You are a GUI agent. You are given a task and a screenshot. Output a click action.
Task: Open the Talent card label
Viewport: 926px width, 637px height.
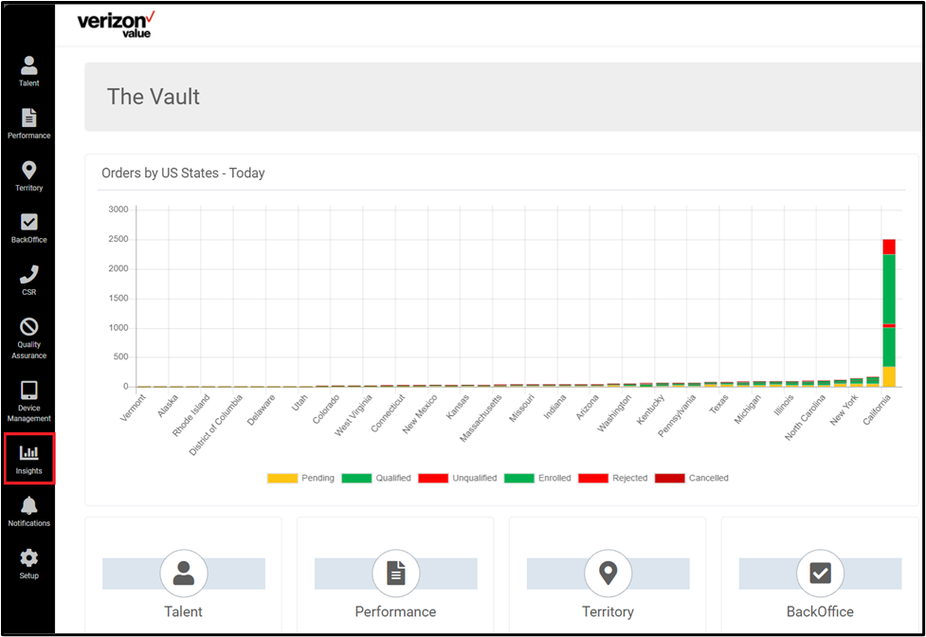coord(183,611)
